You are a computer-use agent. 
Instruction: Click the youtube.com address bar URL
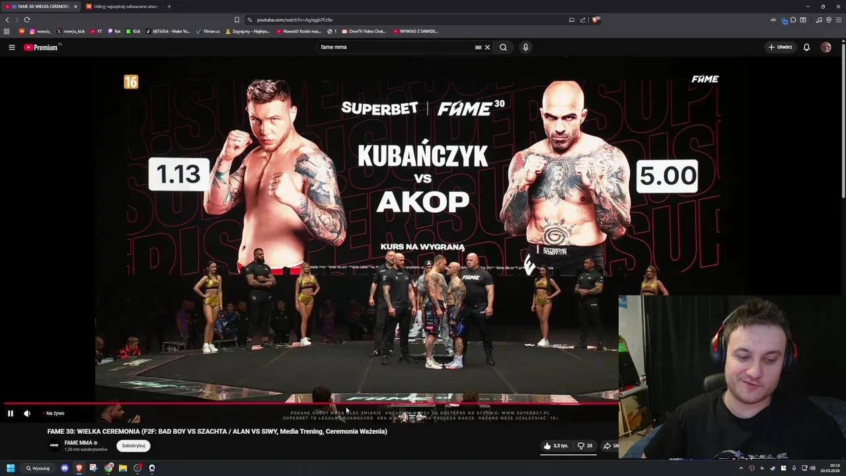click(294, 20)
